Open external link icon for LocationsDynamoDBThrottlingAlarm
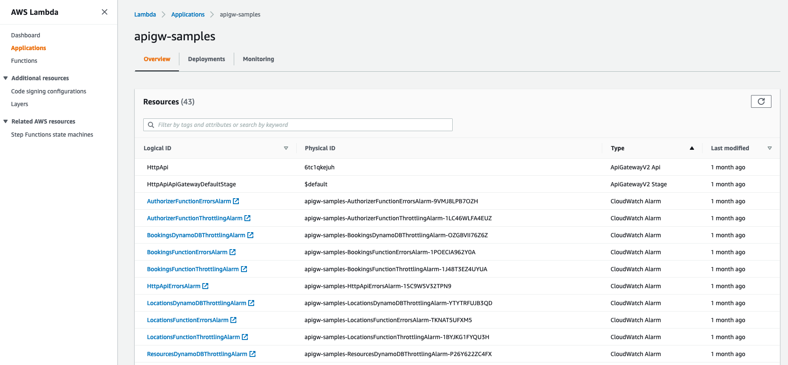 [x=251, y=303]
